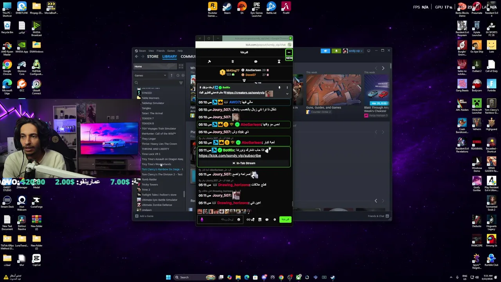This screenshot has height=282, width=501.
Task: Show hidden system tray icons
Action: (451, 277)
